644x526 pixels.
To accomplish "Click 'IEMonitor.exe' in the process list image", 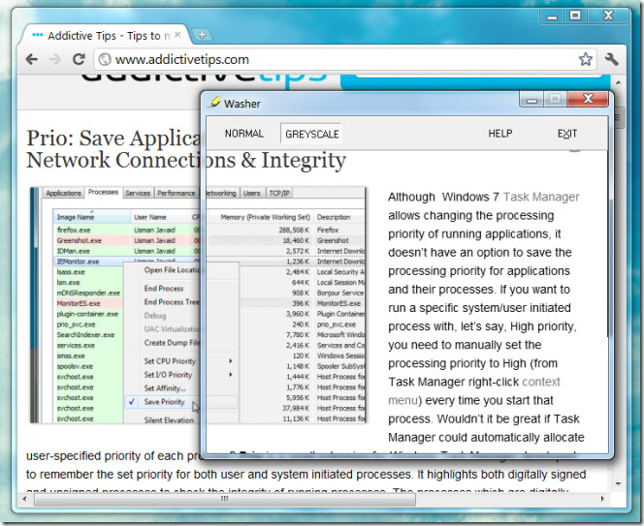I will point(78,262).
